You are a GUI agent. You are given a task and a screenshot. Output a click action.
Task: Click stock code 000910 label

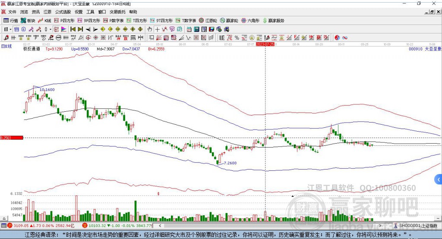tap(416, 49)
